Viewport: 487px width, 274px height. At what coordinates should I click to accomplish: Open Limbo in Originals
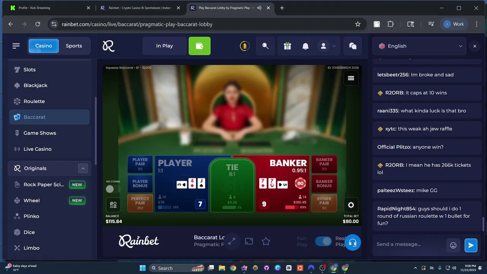click(x=49, y=248)
